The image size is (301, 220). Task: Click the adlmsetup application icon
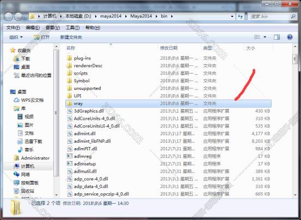[70, 164]
